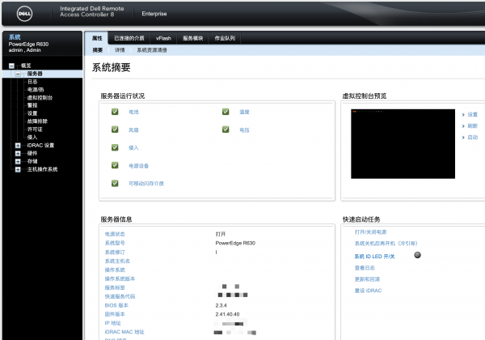Click the 查看日志 quick task

[x=365, y=268]
